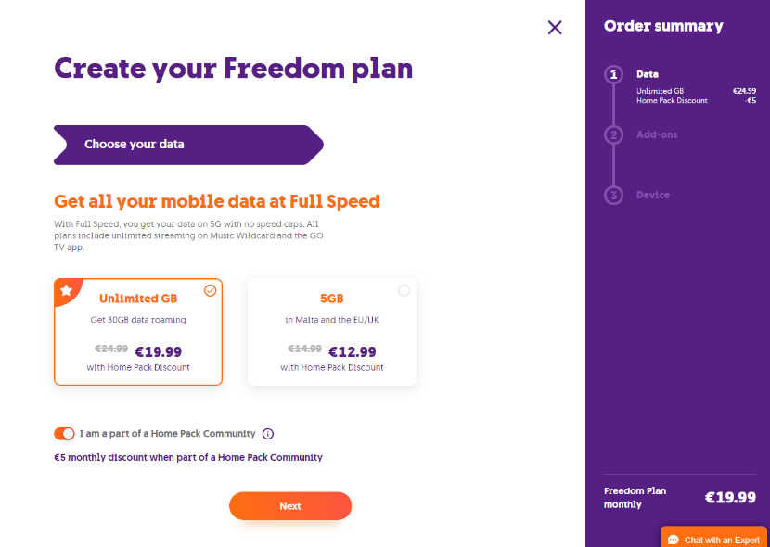
Task: Open Chat with an Expert
Action: 713,537
